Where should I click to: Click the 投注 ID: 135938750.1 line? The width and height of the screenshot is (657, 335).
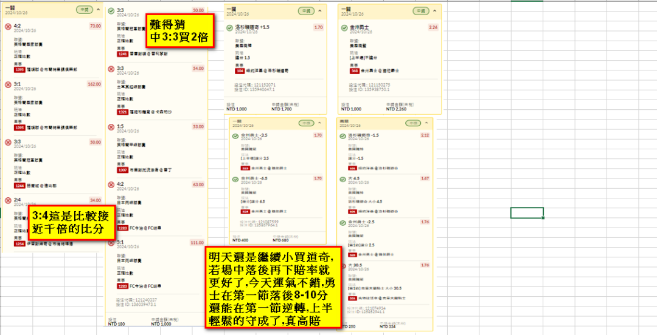click(x=370, y=89)
